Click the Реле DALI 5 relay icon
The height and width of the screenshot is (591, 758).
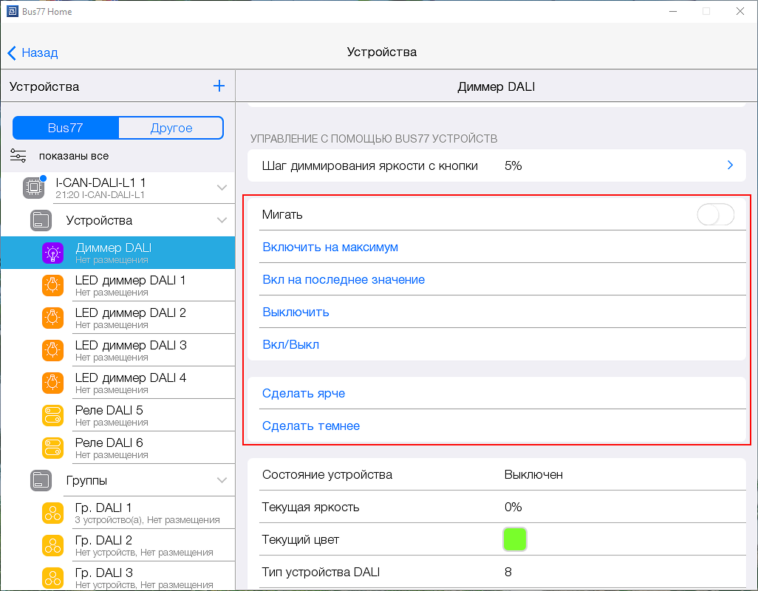coord(52,415)
